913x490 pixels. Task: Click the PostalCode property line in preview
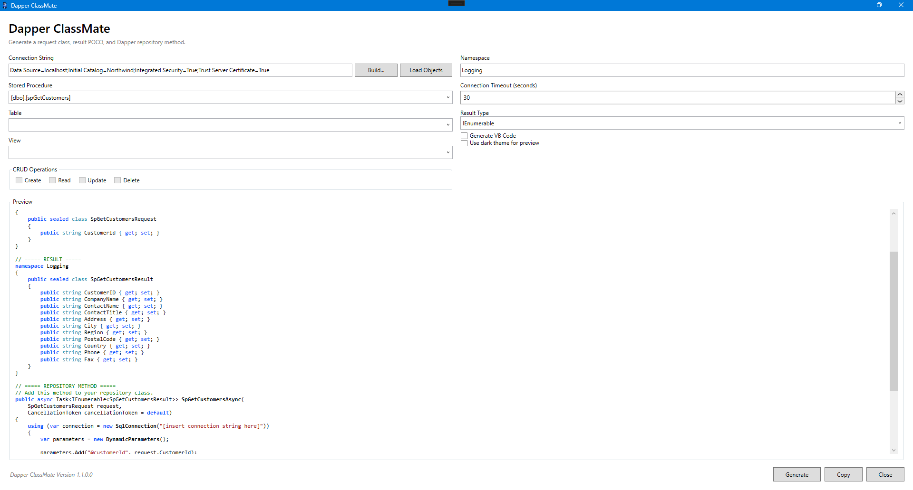[x=100, y=339]
